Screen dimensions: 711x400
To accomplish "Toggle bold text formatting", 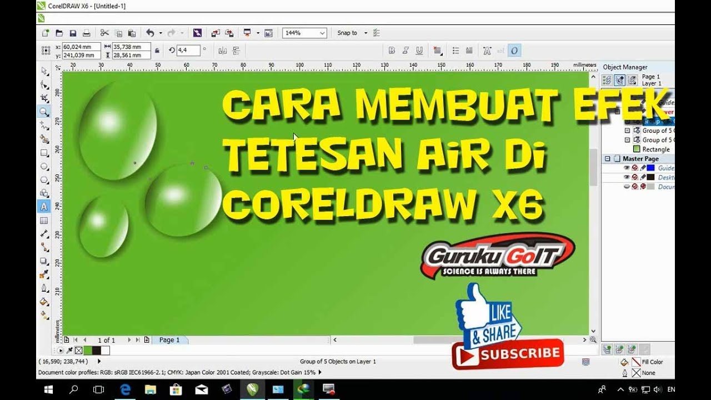I will (x=392, y=51).
